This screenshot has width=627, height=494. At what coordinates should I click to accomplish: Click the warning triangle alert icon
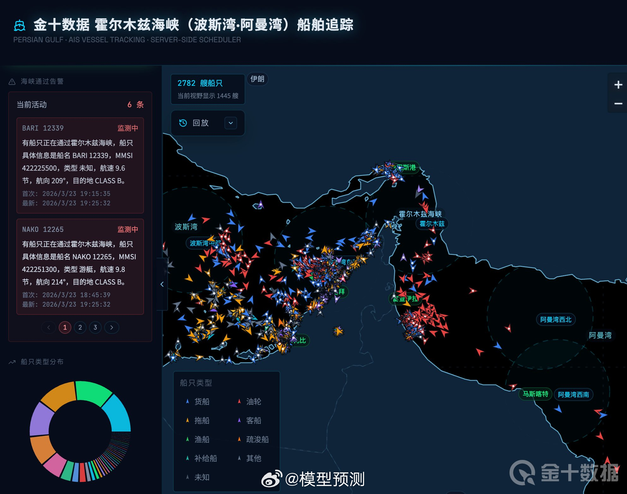(x=12, y=82)
